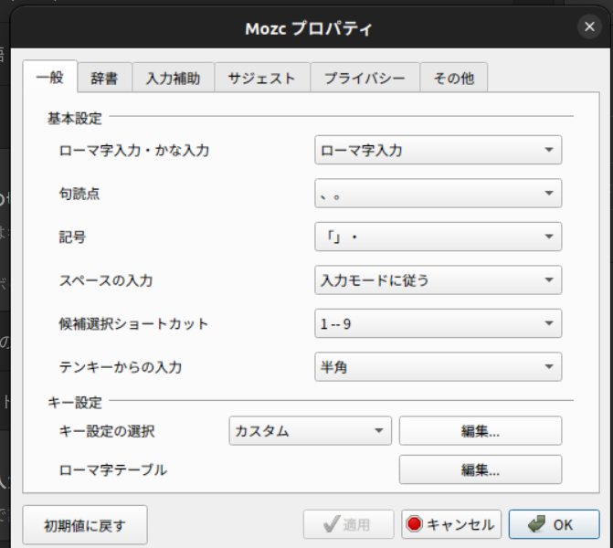
Task: Click the 句読点 label text
Action: click(x=79, y=194)
